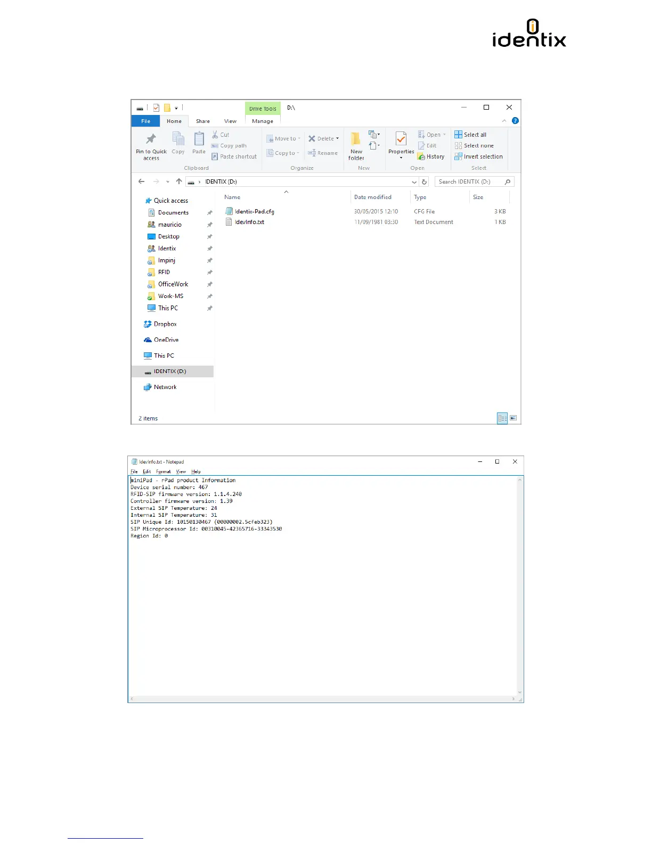652x843 pixels.
Task: Sort by the Type column header
Action: pos(439,197)
